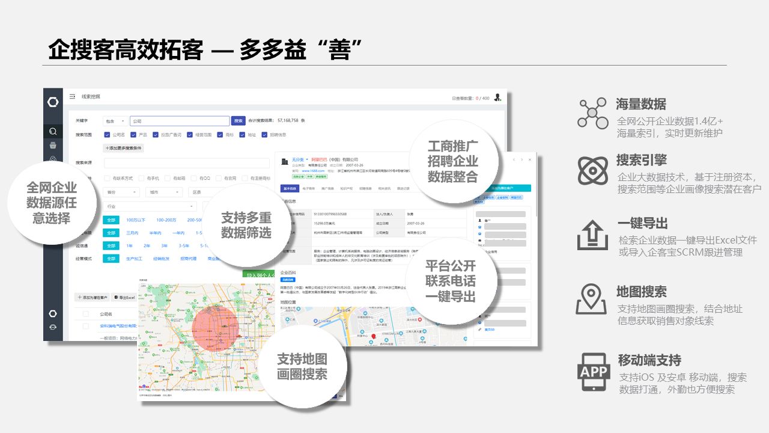Uncheck the 商标 checkbox

point(220,135)
